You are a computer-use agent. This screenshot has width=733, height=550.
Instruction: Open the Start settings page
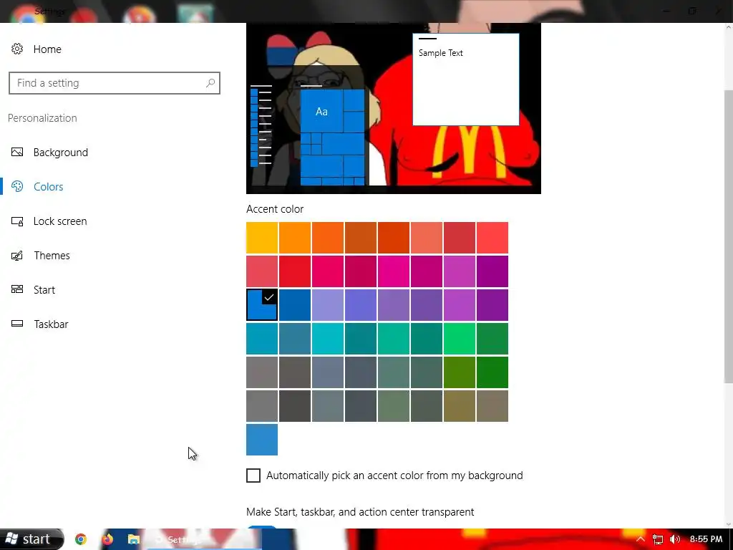[x=44, y=290]
